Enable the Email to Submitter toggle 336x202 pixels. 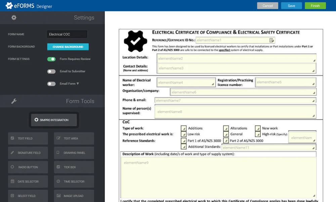pyautogui.click(x=51, y=71)
